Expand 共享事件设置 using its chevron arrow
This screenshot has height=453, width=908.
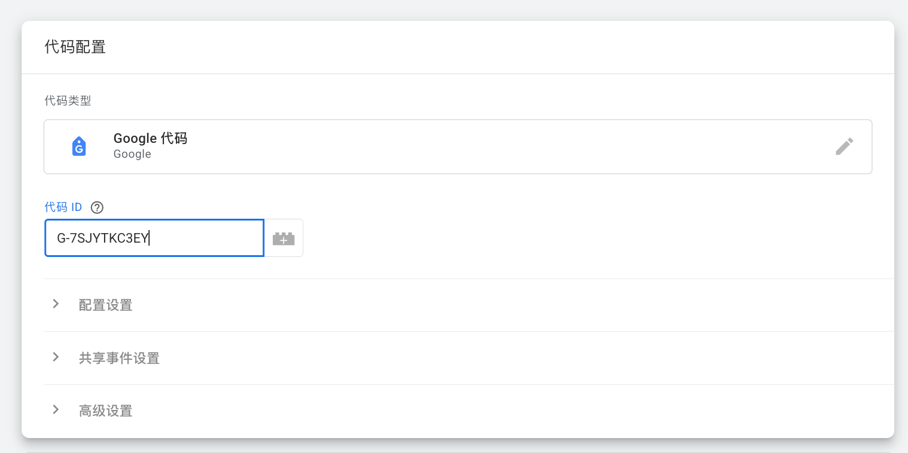(56, 357)
